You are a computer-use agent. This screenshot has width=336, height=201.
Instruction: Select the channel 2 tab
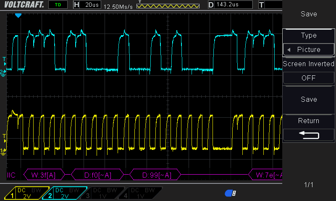(x=64, y=193)
